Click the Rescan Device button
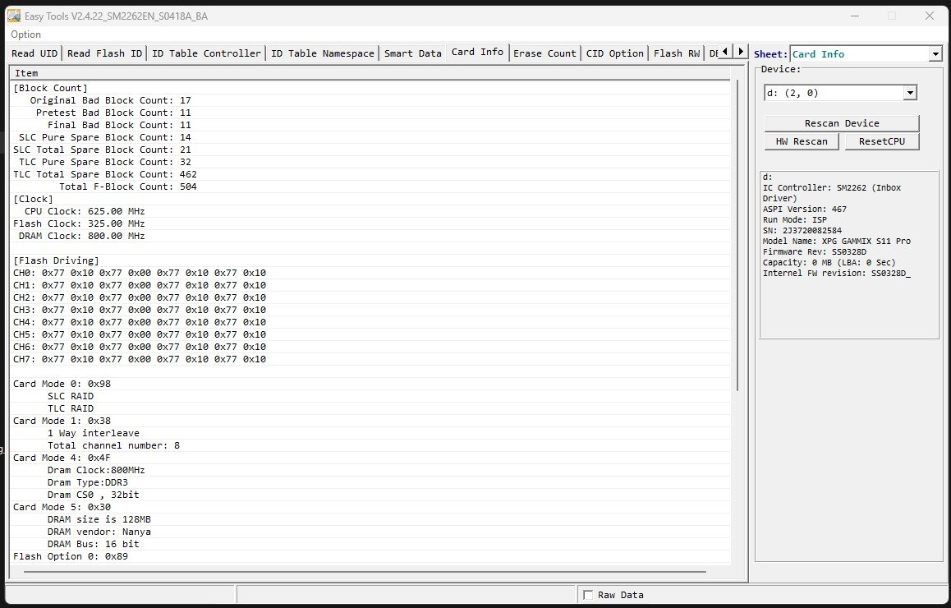The image size is (951, 608). click(843, 122)
